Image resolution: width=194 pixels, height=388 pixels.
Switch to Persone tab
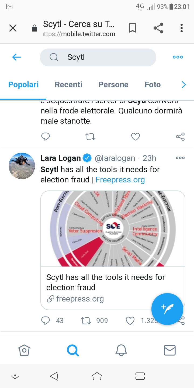tap(113, 85)
